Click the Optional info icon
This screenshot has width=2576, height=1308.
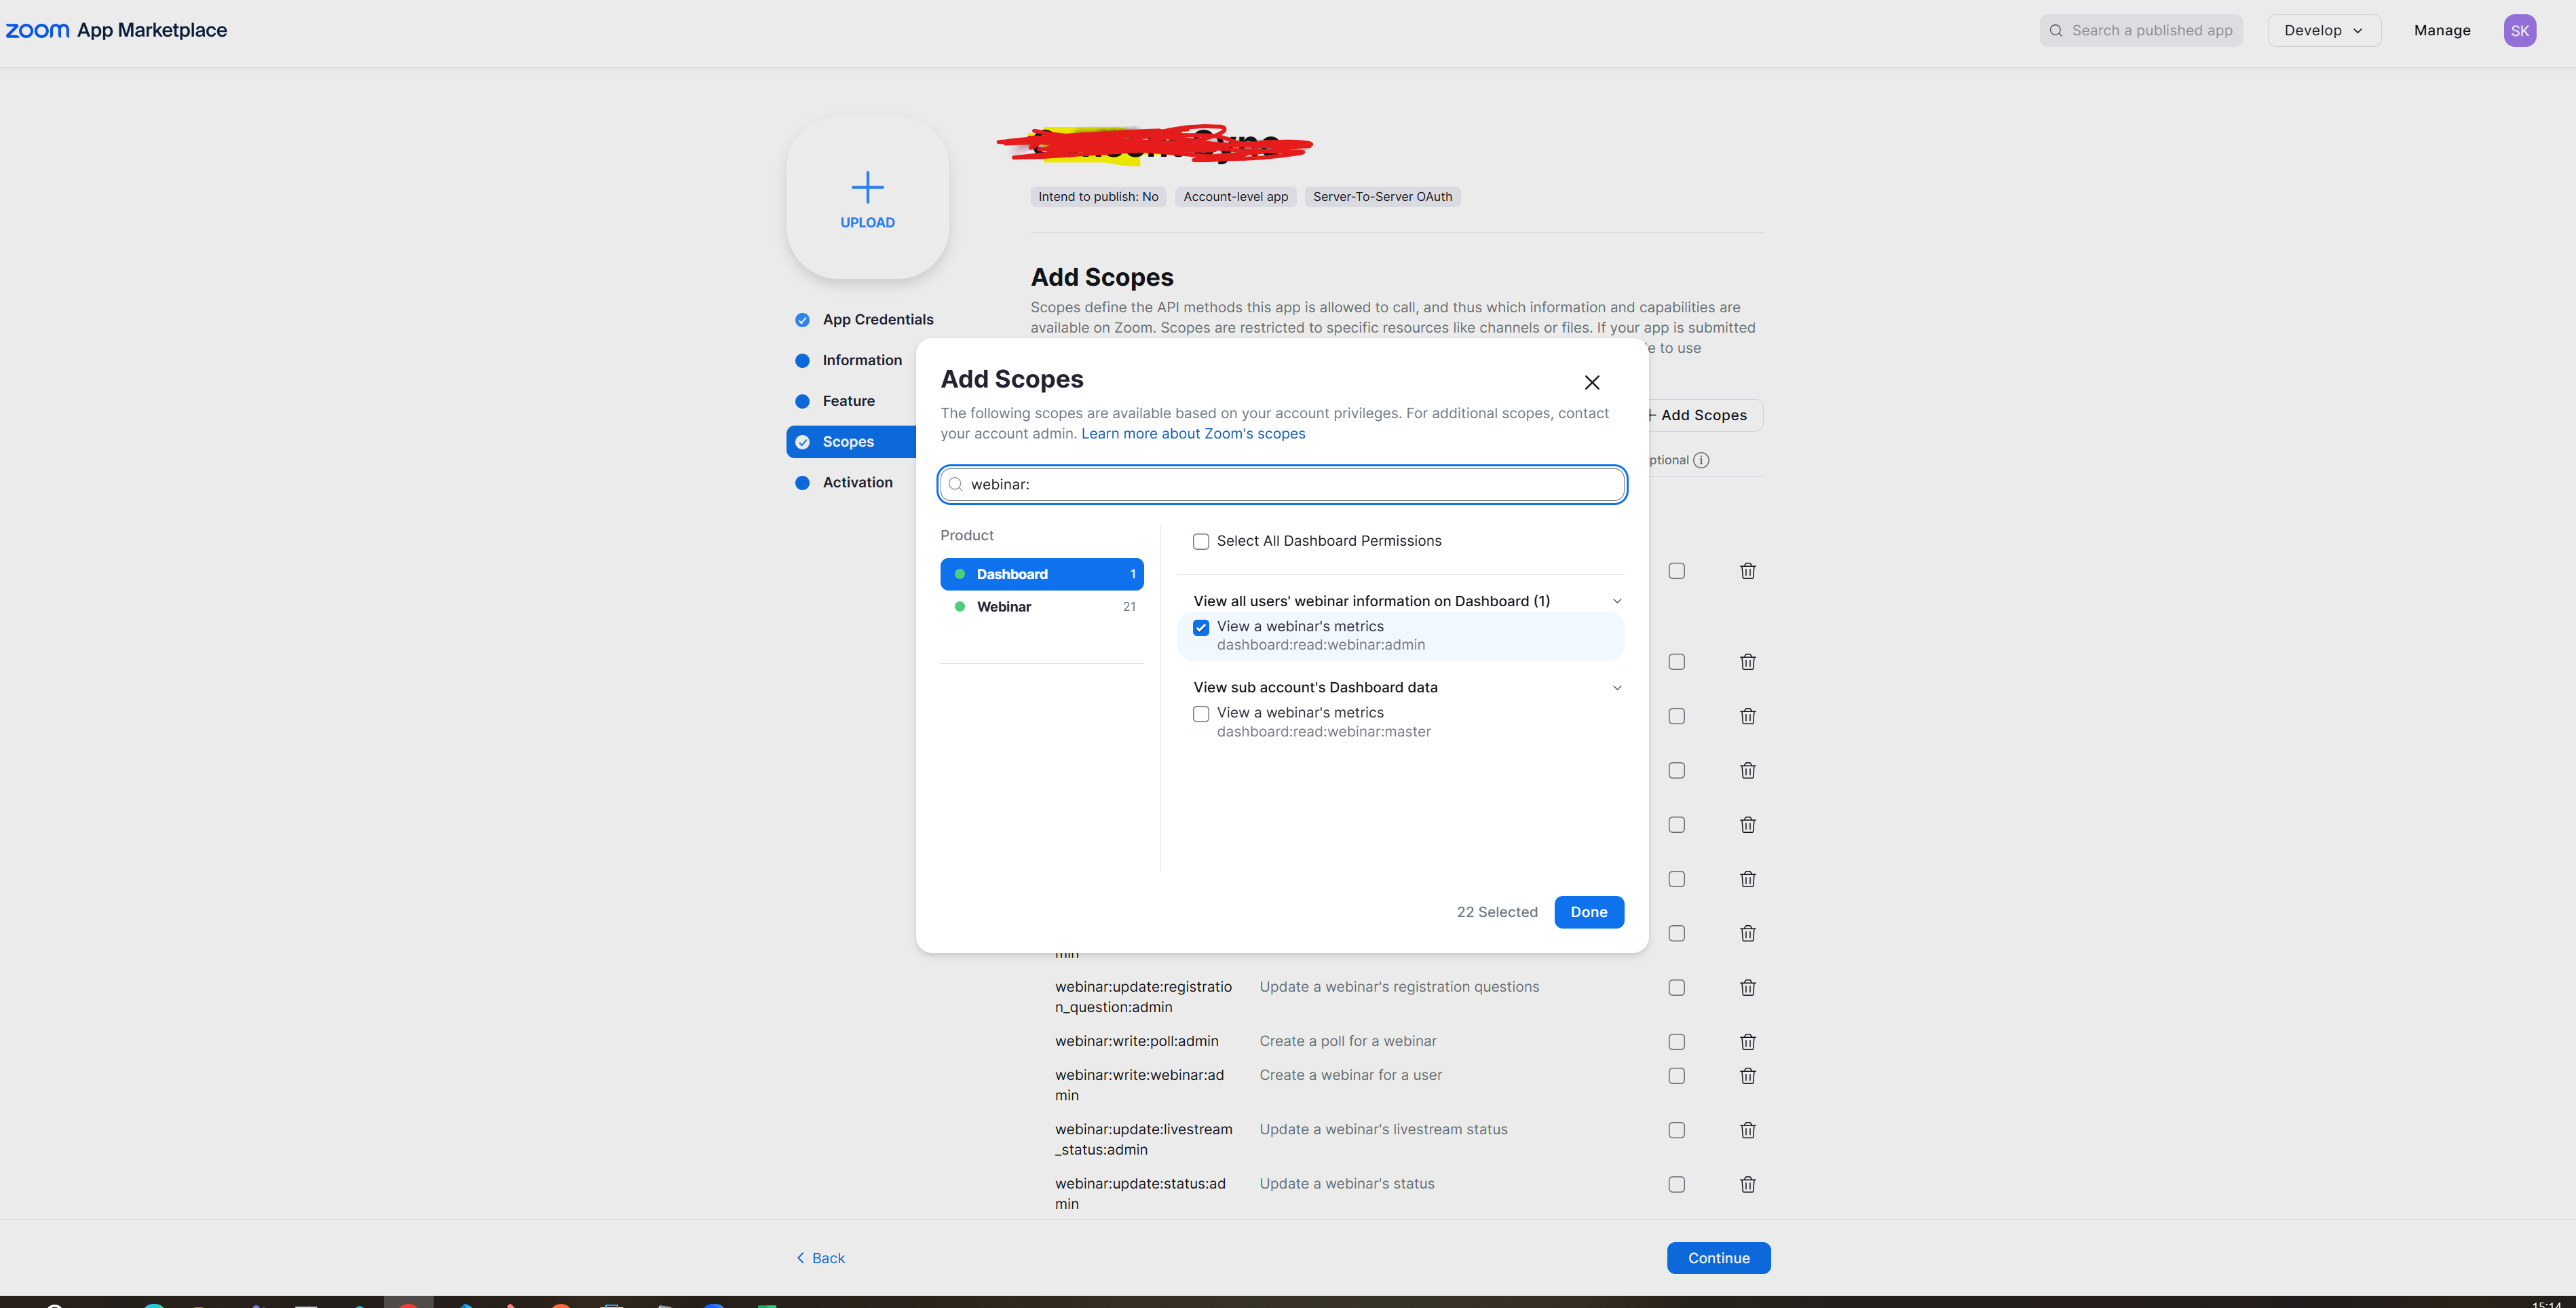click(1701, 460)
